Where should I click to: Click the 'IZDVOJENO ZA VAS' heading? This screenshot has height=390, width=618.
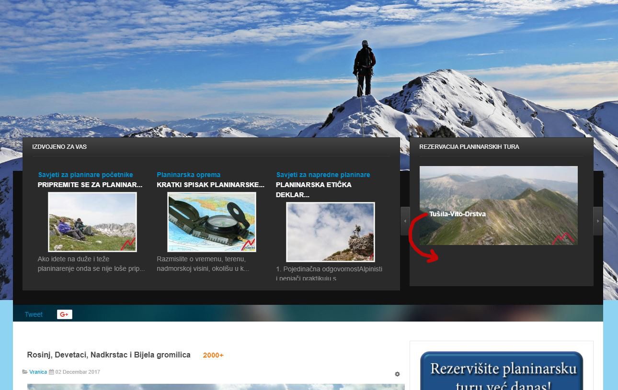59,147
